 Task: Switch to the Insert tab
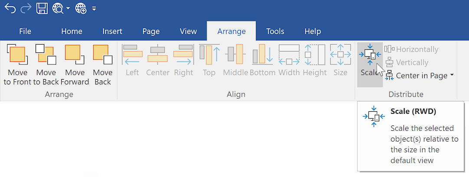point(112,31)
